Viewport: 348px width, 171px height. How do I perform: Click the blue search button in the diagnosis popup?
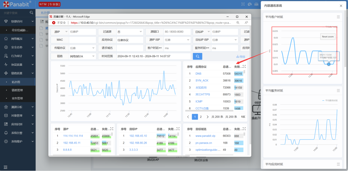[x=198, y=56]
